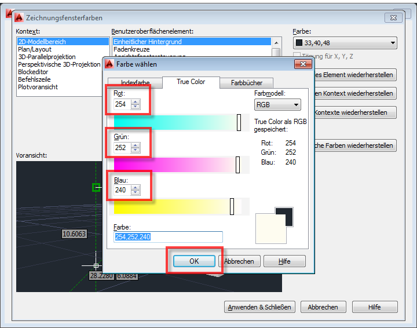The image size is (417, 328).
Task: Click Abbrechen in Farbe wählen dialog
Action: [239, 261]
